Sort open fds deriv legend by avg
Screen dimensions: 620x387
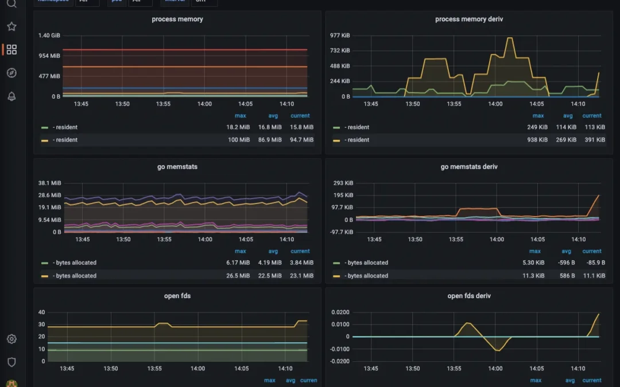tap(569, 380)
